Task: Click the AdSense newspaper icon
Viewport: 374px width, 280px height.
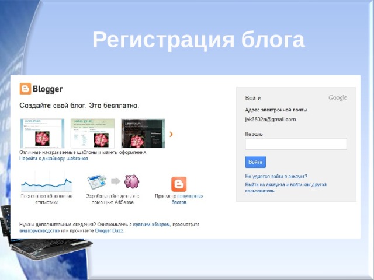Action: coord(96,182)
